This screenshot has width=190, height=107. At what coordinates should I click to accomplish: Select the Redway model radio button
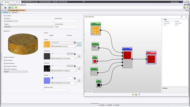coord(67,35)
